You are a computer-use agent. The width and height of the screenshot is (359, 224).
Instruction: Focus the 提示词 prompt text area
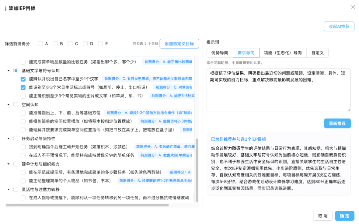click(279, 90)
